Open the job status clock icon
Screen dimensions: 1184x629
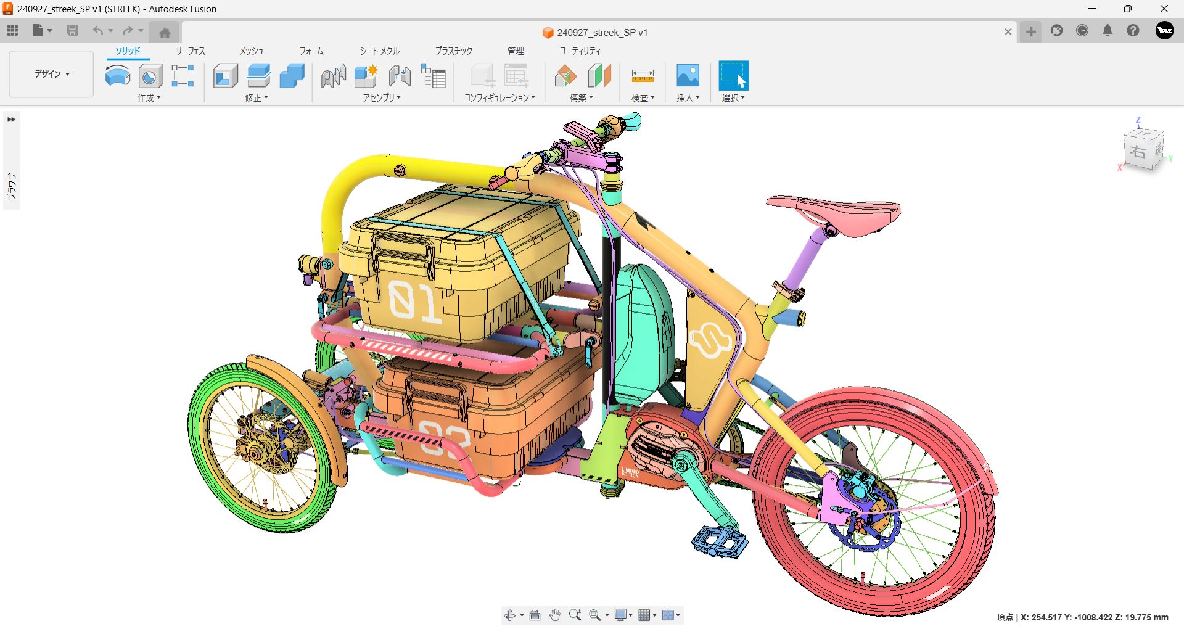pyautogui.click(x=1082, y=31)
